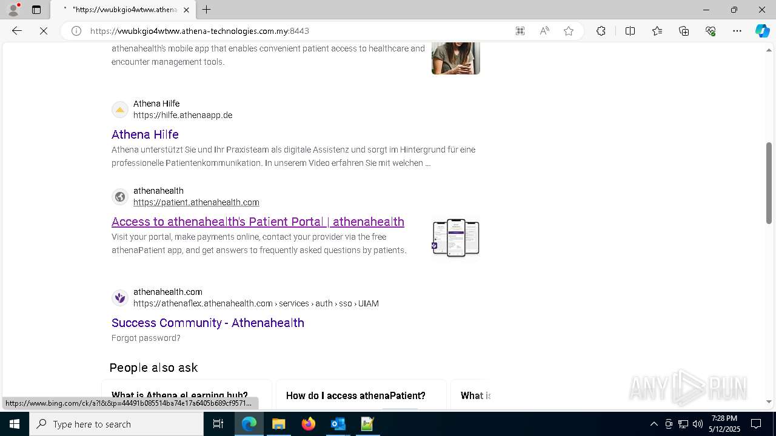Select Microsoft Edge on the taskbar
The height and width of the screenshot is (436, 776).
tap(249, 424)
